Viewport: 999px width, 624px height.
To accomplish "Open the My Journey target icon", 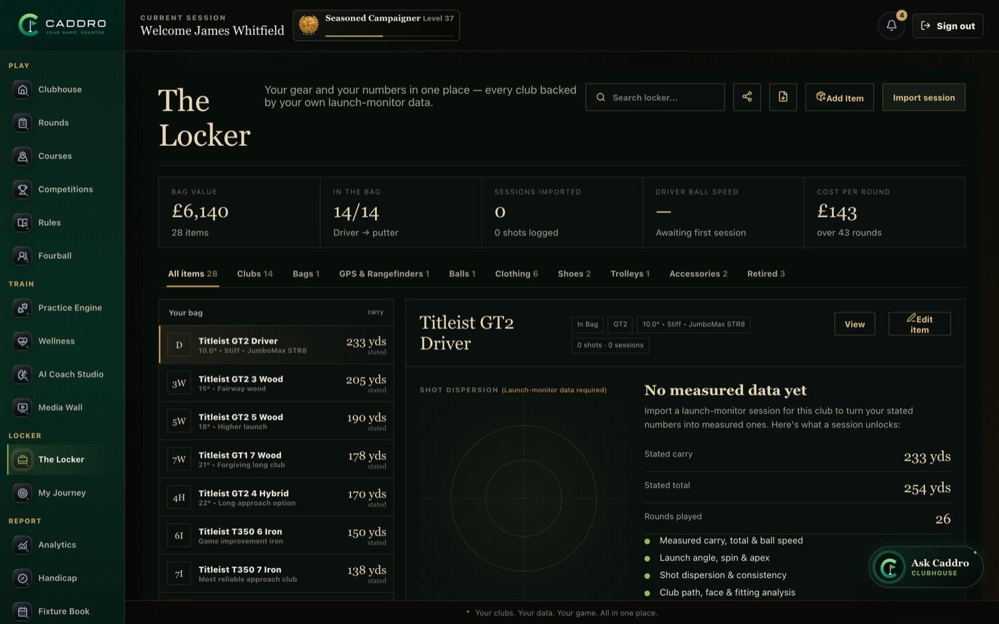I will click(23, 493).
